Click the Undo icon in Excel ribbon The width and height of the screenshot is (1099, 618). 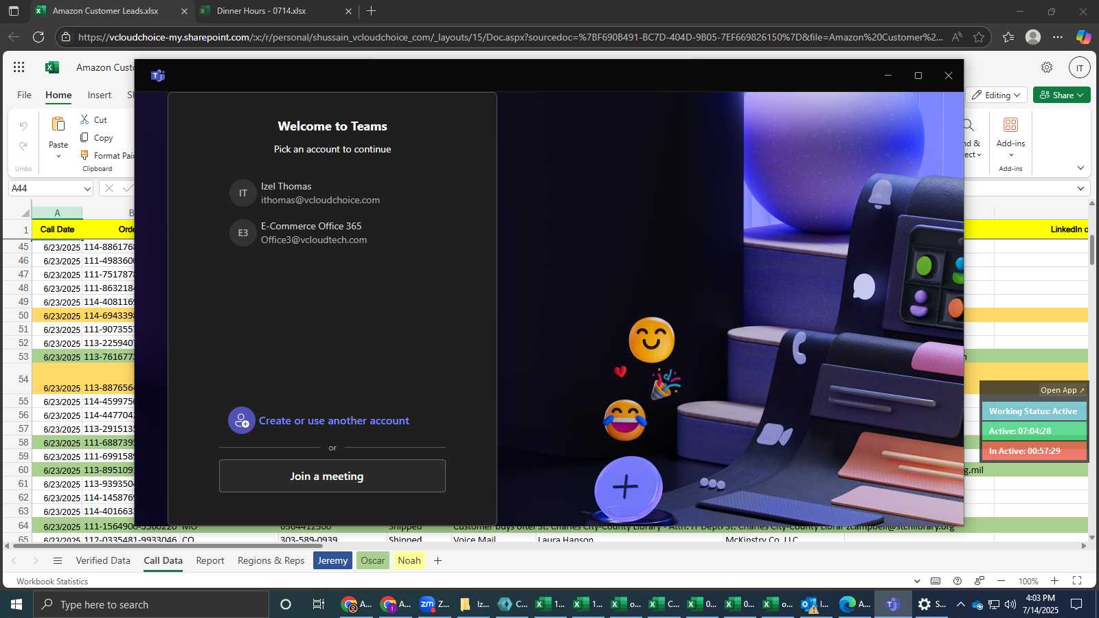pyautogui.click(x=23, y=126)
